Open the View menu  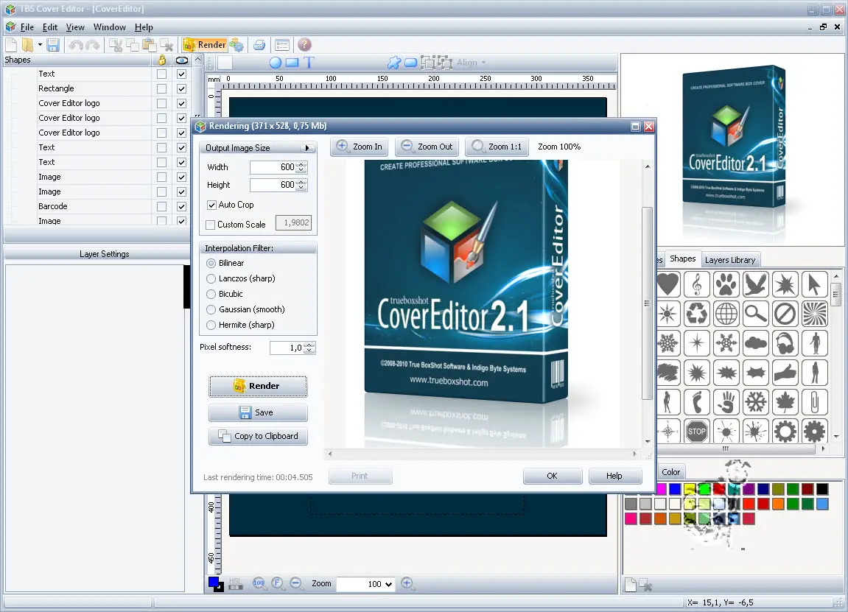pos(75,27)
